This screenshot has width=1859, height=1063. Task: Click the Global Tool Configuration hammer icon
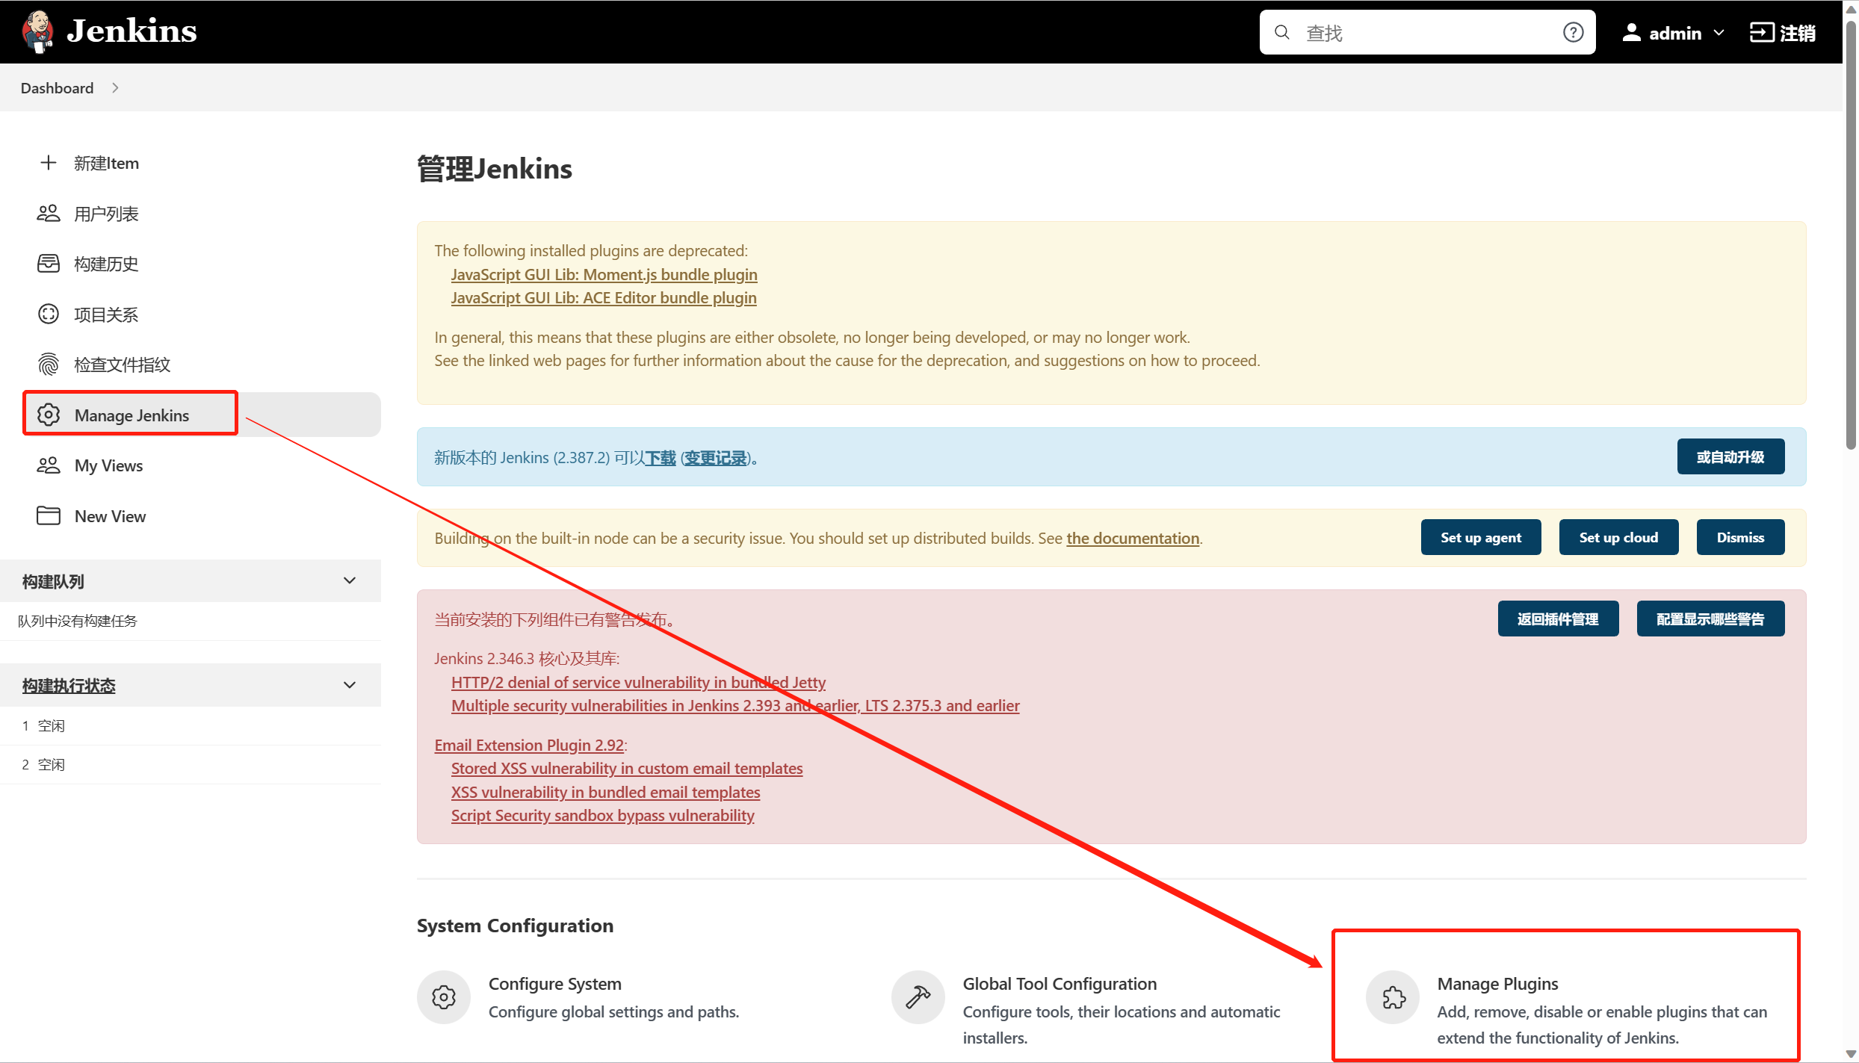(x=918, y=997)
